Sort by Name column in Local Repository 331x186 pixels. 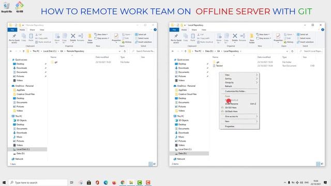pos(215,57)
